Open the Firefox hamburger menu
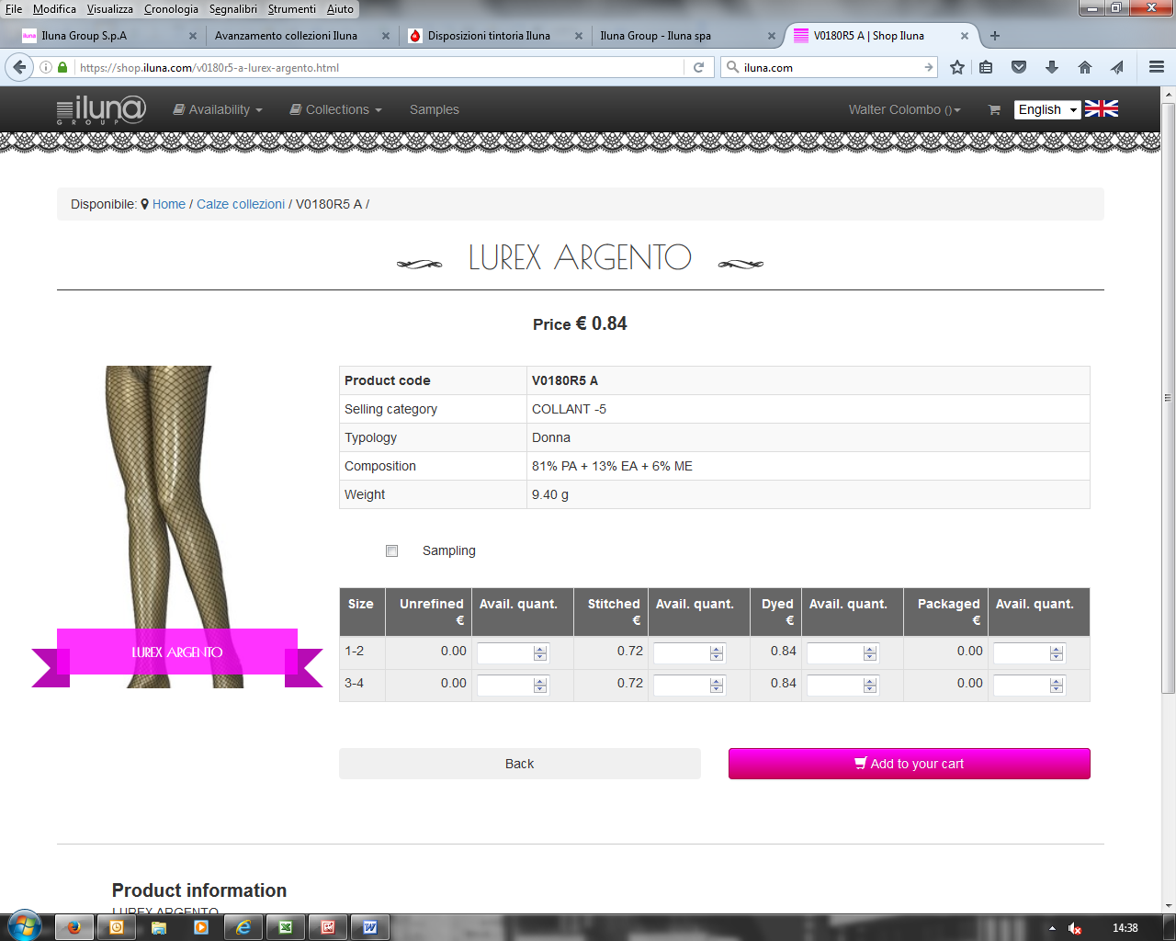Image resolution: width=1176 pixels, height=941 pixels. 1157,67
